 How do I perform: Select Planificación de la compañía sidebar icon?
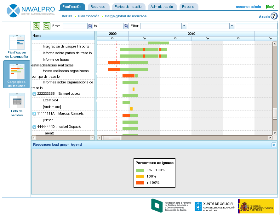(x=17, y=42)
